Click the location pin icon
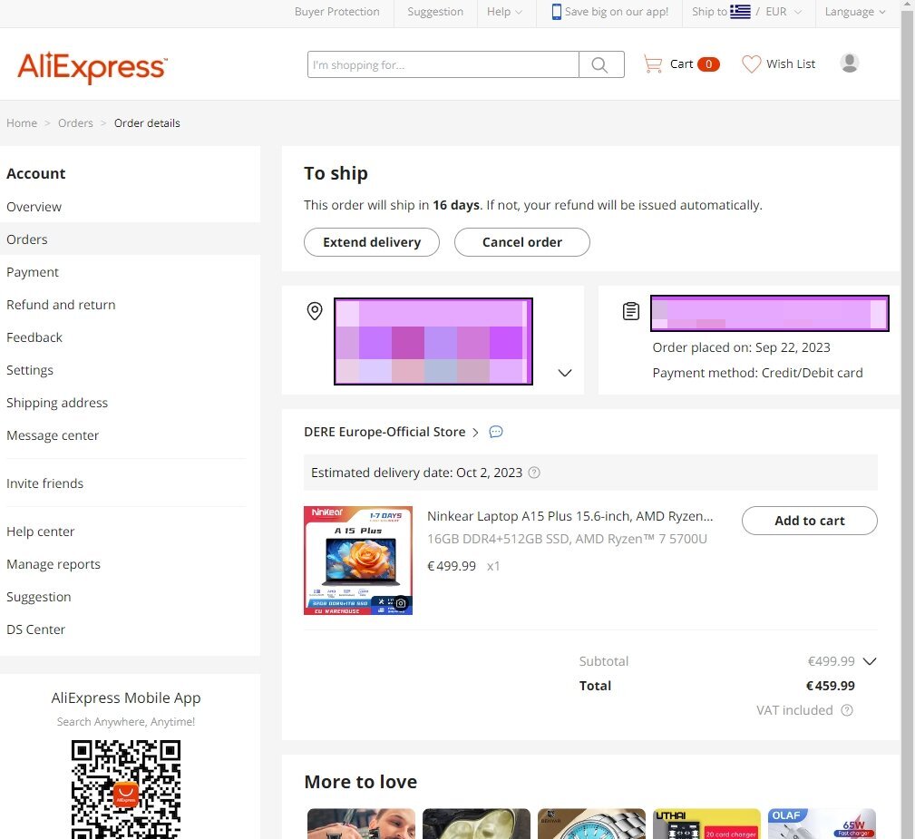 pos(315,310)
